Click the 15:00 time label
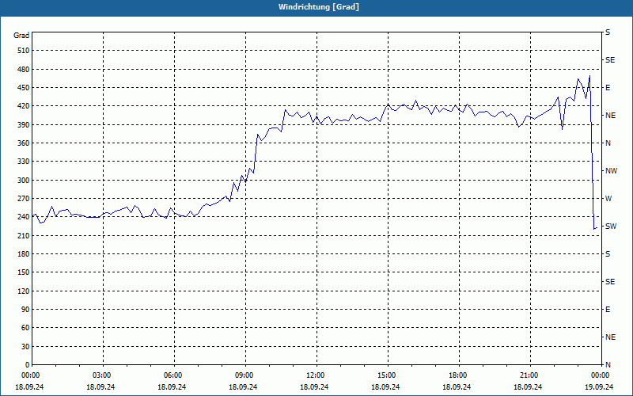The width and height of the screenshot is (633, 396). (388, 375)
